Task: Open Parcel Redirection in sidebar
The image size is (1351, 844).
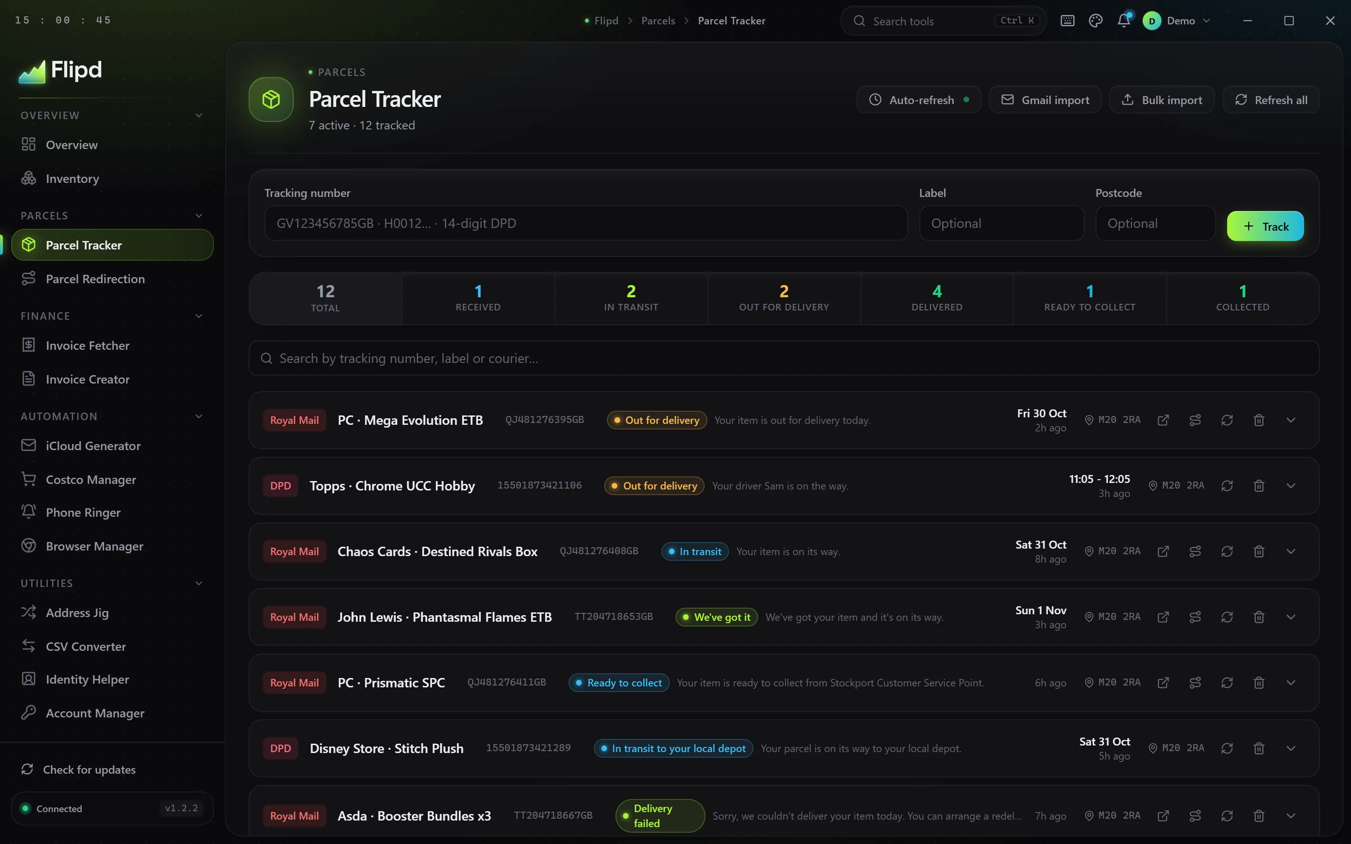Action: [x=112, y=279]
